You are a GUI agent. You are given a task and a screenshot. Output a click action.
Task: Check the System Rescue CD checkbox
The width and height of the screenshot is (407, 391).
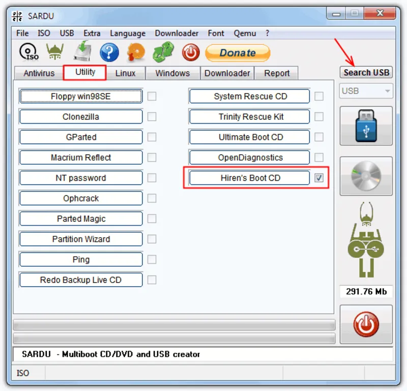319,96
